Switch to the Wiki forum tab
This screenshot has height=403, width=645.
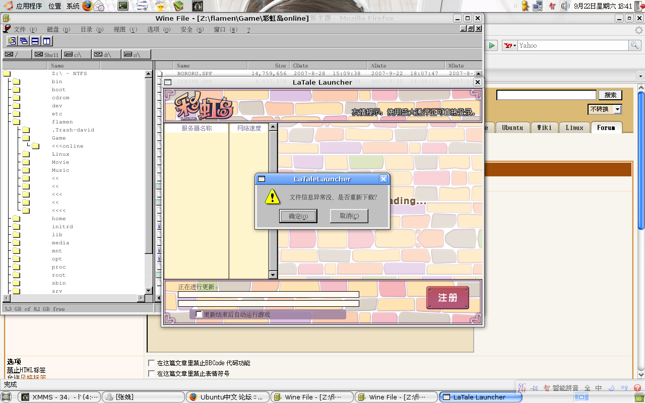[x=544, y=127]
